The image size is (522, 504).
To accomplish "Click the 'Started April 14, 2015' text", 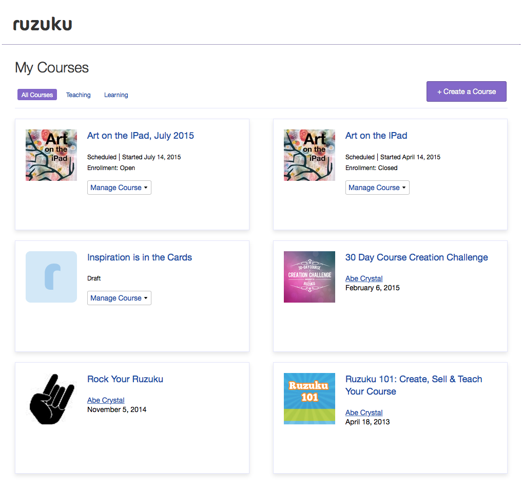I will click(410, 157).
